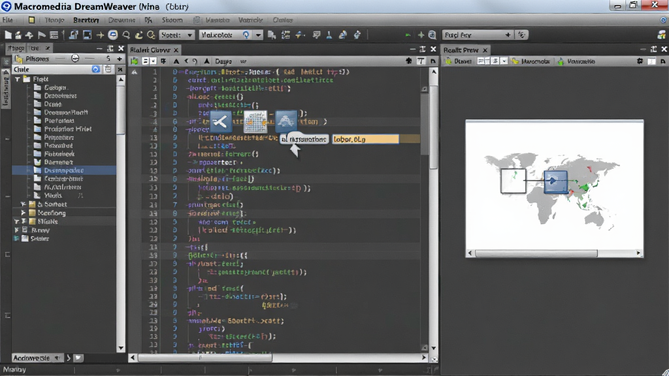
Task: Toggle the white square button at the preview toolbar's right
Action: [651, 61]
